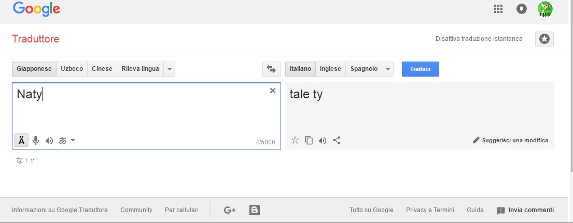This screenshot has height=223, width=573.
Task: Expand the target language list dropdown
Action: (x=388, y=69)
